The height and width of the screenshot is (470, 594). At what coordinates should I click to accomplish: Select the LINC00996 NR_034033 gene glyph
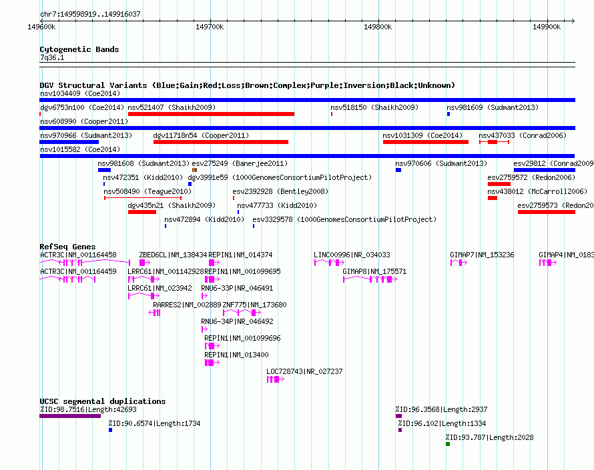click(x=330, y=263)
